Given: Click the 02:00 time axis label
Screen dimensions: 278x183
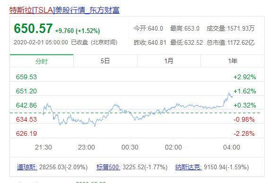Looking at the screenshot, I should pyautogui.click(x=174, y=147).
